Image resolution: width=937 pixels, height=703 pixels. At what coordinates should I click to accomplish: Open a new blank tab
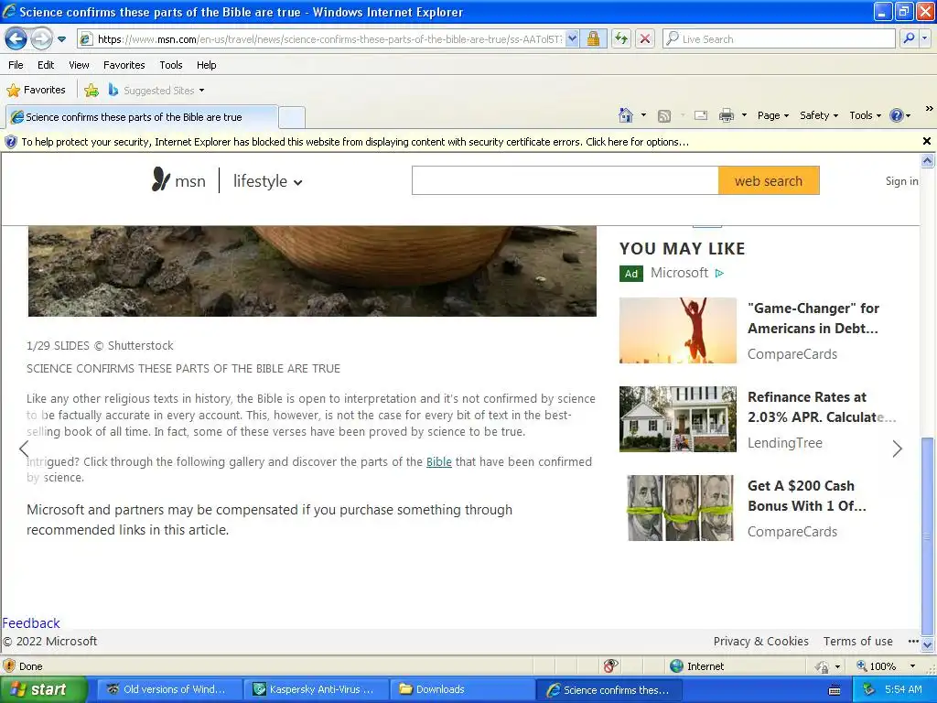(292, 117)
